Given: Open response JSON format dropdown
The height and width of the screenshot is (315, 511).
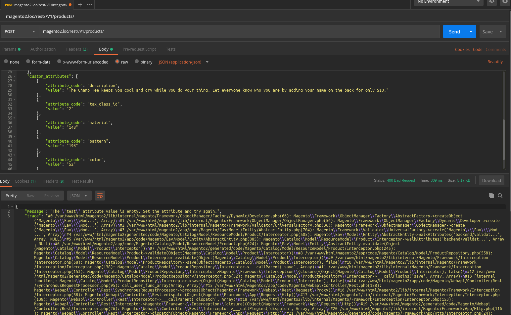Looking at the screenshot, I should point(79,196).
